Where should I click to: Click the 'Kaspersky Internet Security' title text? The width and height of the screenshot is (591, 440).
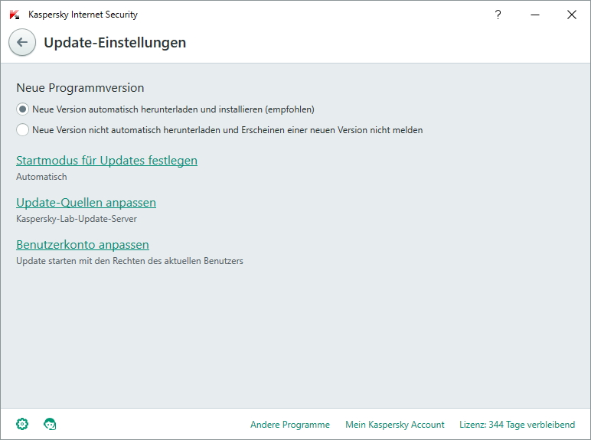click(83, 15)
